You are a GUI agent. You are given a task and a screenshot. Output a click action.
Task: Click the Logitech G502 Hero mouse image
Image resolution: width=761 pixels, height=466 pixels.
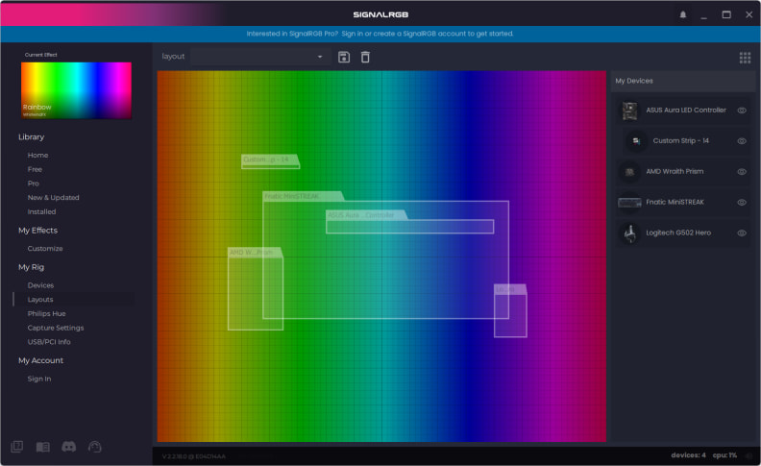630,233
